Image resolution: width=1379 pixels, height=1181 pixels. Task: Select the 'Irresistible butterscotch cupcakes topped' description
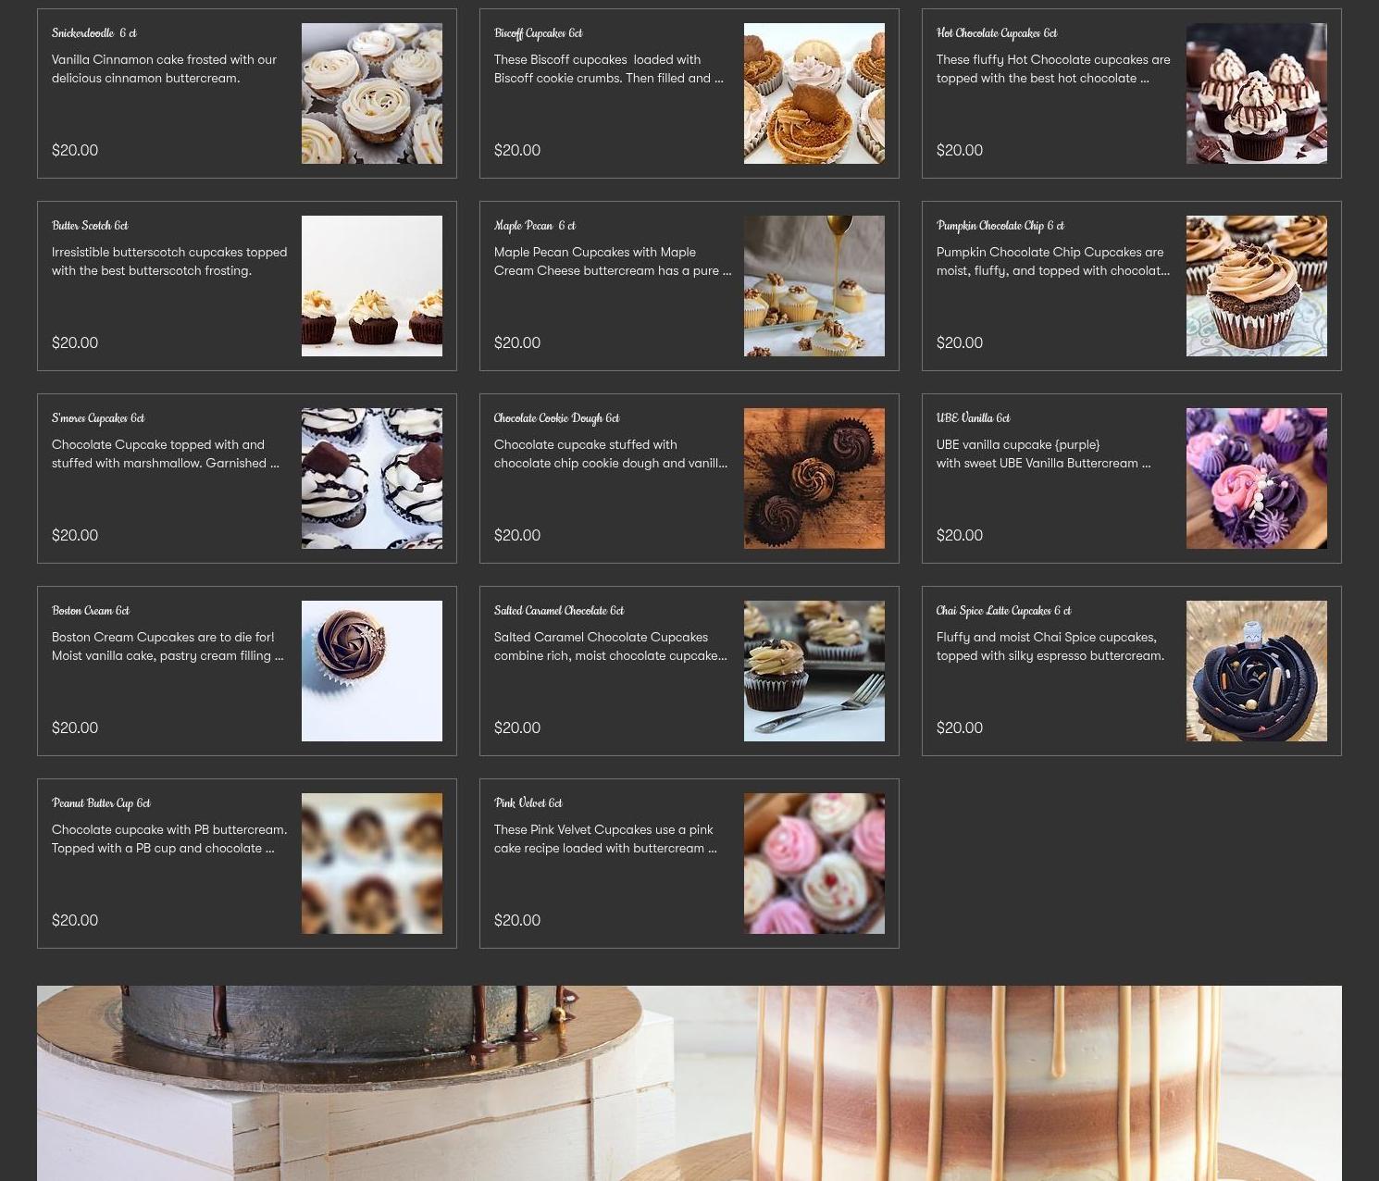coord(169,261)
